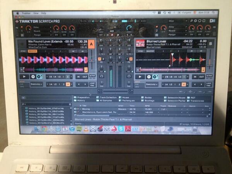Play Deck B Blurred Lines track
The height and width of the screenshot is (174, 232).
tap(140, 77)
